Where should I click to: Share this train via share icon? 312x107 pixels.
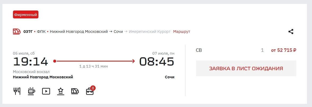tap(291, 32)
